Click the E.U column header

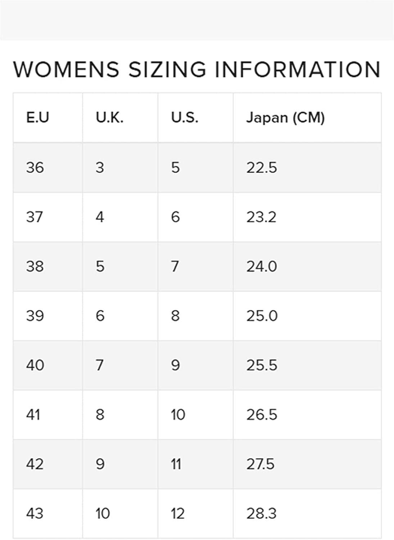pyautogui.click(x=37, y=118)
